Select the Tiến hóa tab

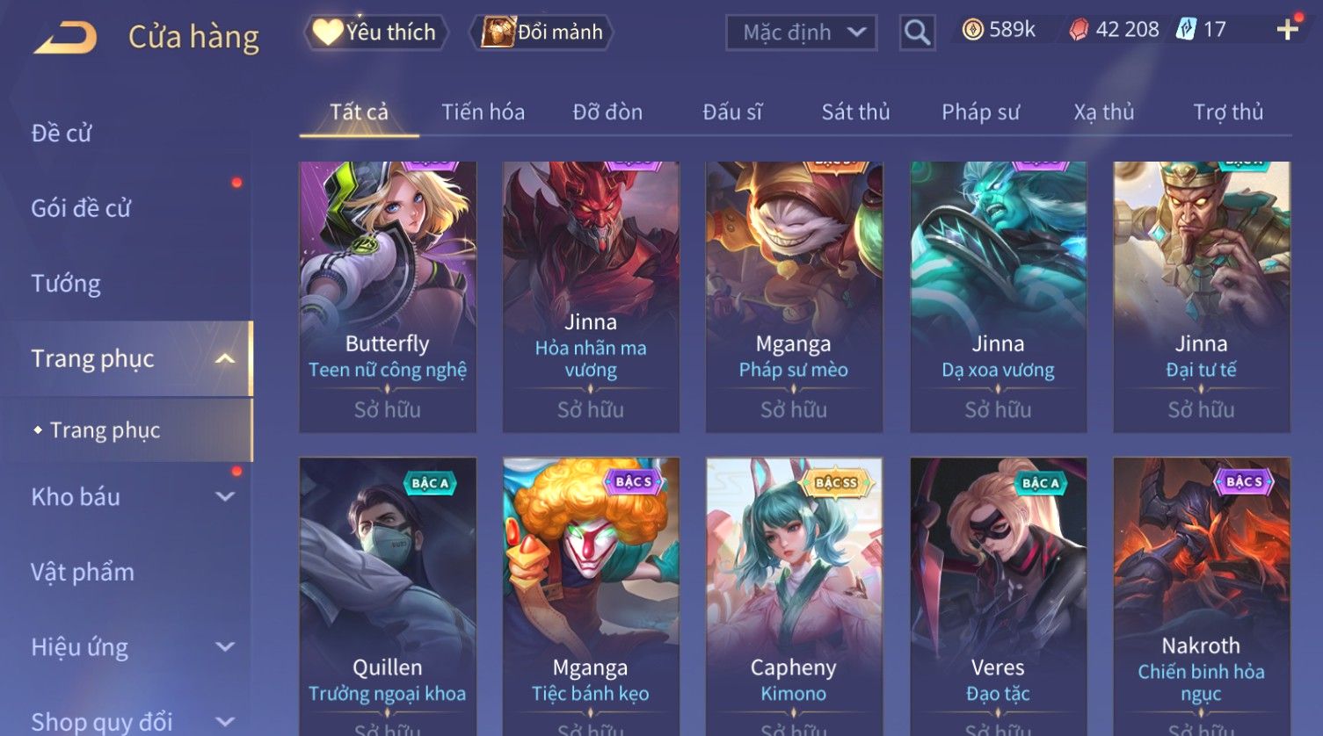[x=483, y=112]
